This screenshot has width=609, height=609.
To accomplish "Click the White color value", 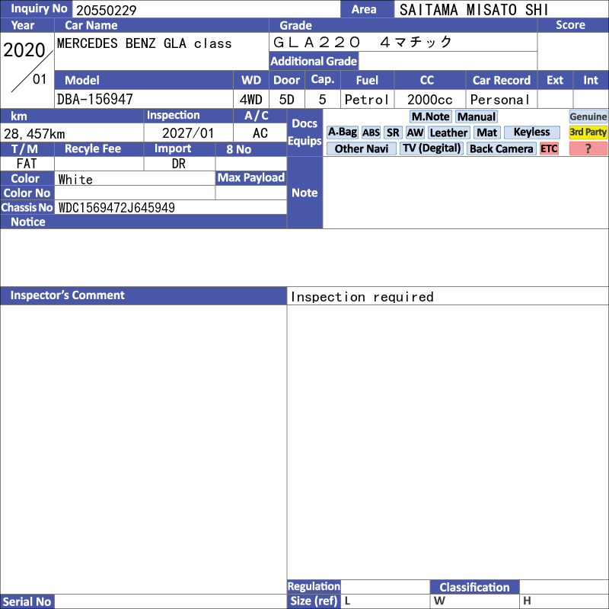I will point(75,180).
